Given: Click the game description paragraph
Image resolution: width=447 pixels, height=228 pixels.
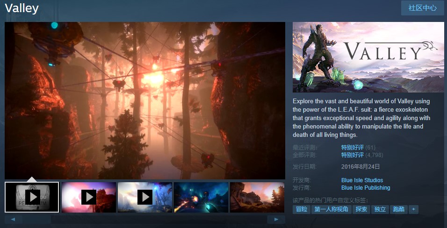Looking at the screenshot, I should [362, 118].
